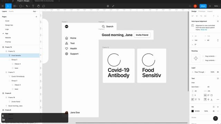Screen dimensions: 221x124
Task: Toggle fill visibility eye icon
Action: coord(214,111)
